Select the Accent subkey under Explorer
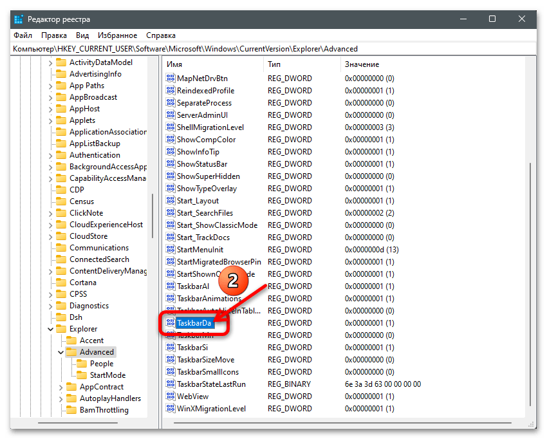 pyautogui.click(x=91, y=341)
